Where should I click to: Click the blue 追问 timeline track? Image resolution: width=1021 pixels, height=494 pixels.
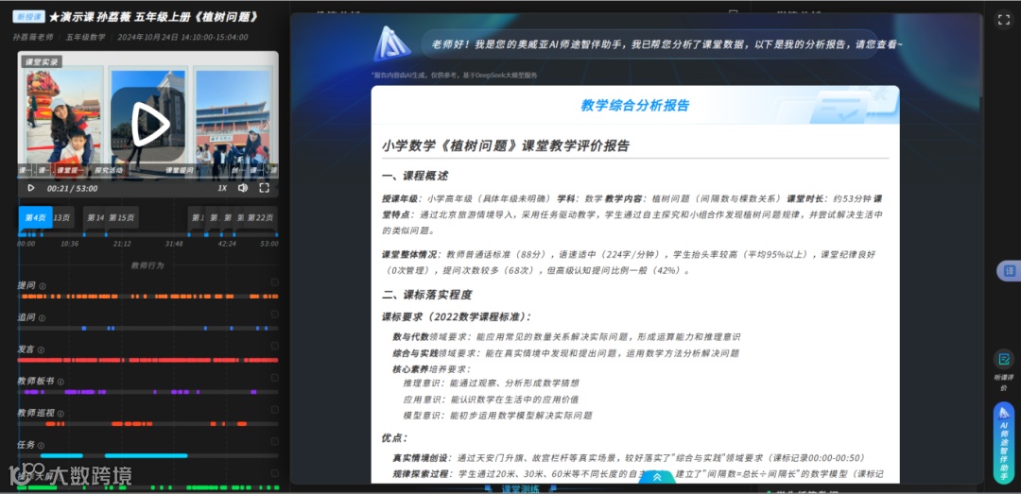pyautogui.click(x=147, y=328)
